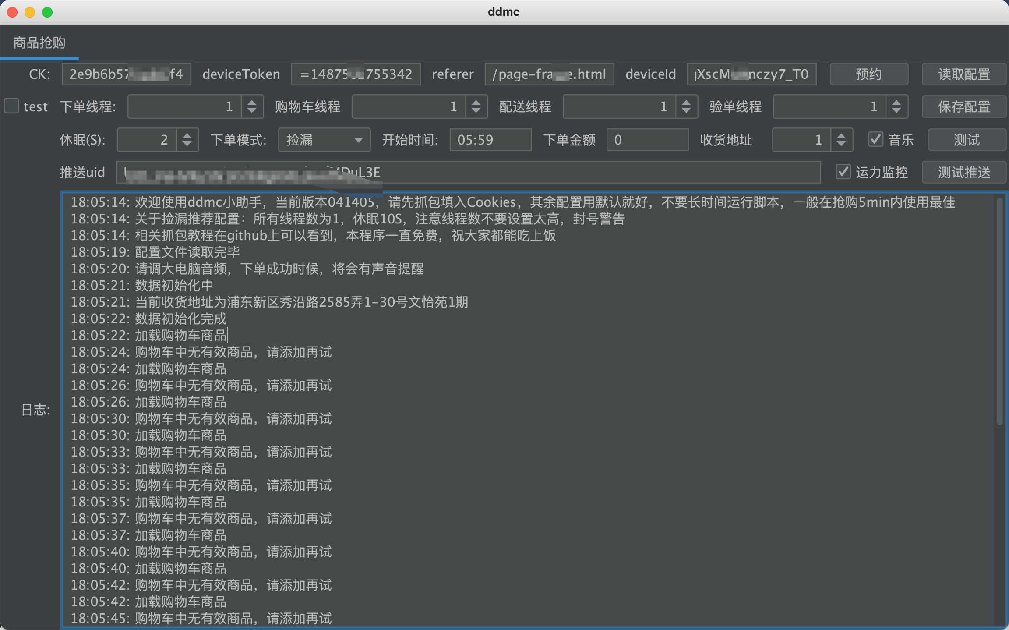Decrease the 下单线程 spinner value

tap(252, 111)
